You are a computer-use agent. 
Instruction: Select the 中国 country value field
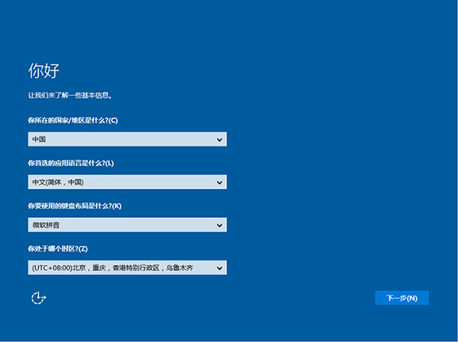tap(114, 139)
